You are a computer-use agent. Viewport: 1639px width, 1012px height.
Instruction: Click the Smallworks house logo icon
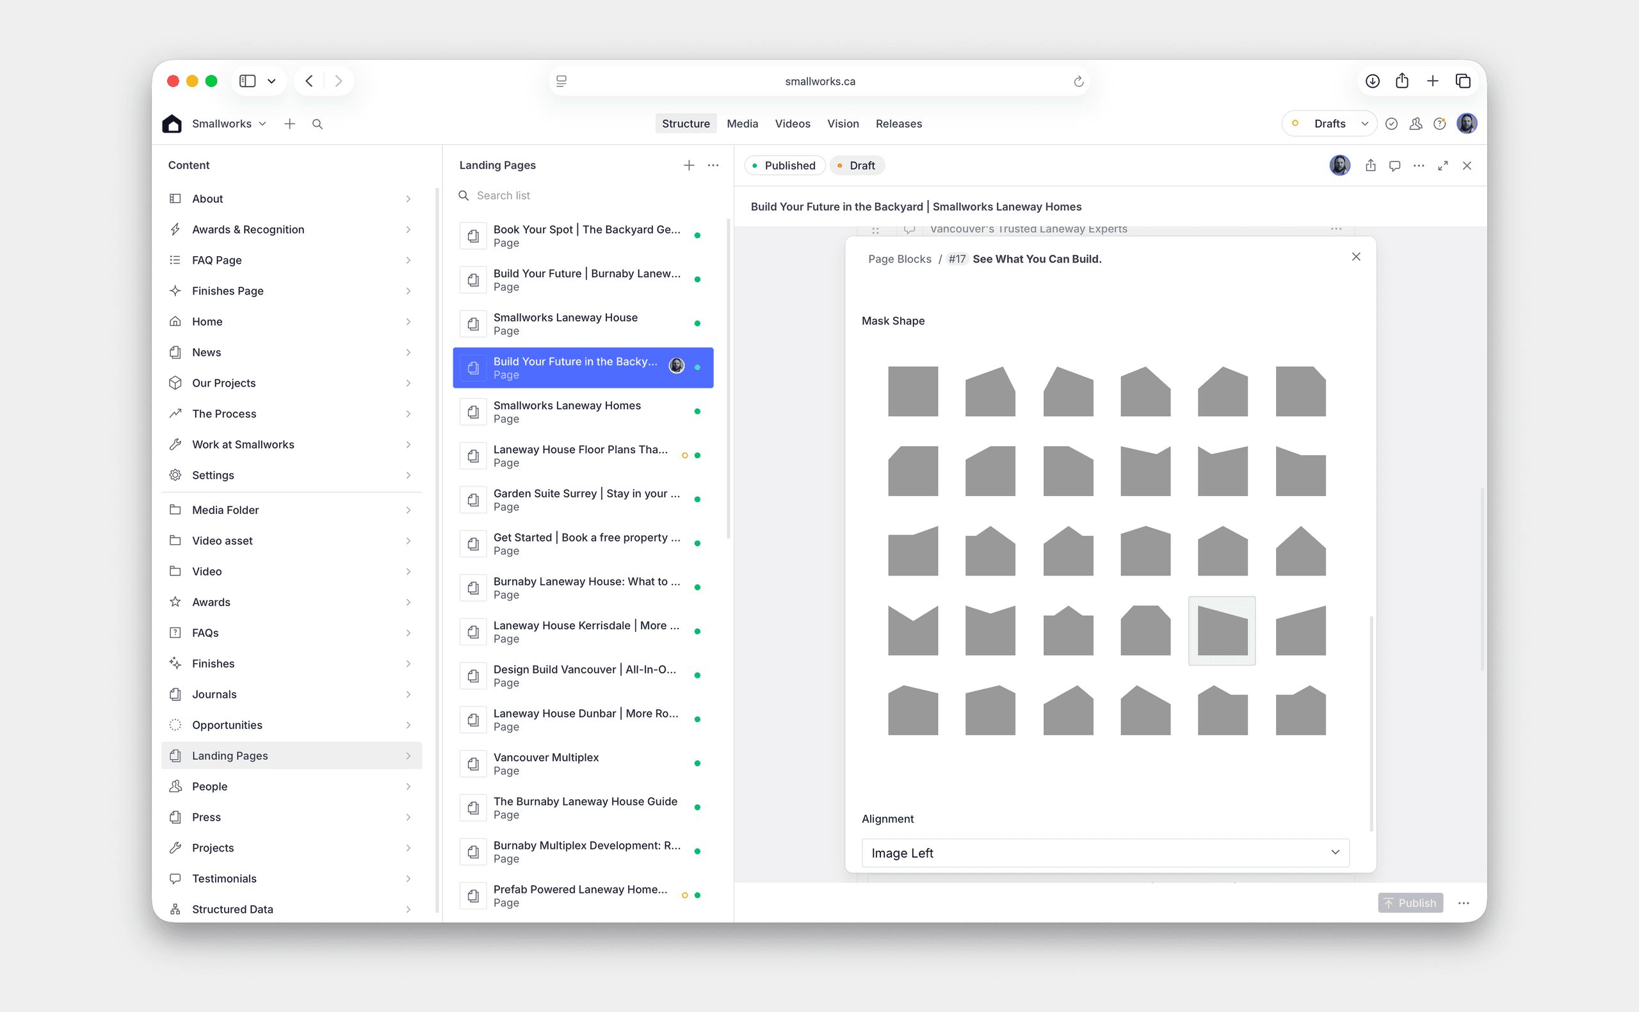coord(172,124)
